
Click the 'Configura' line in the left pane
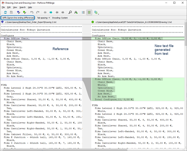coord(7,36)
